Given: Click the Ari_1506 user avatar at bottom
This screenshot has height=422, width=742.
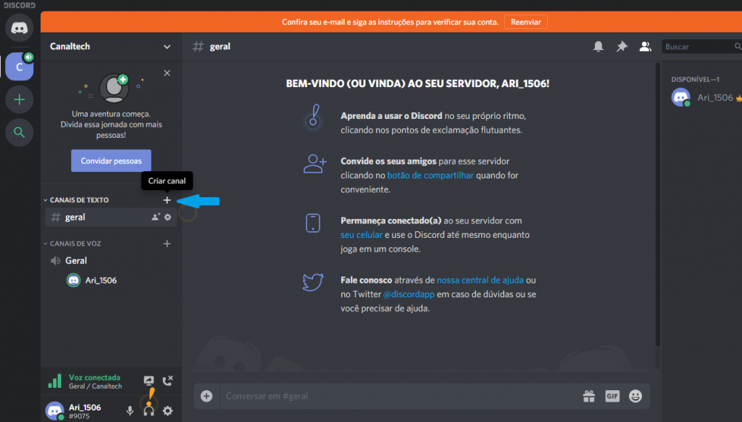Looking at the screenshot, I should pyautogui.click(x=55, y=410).
